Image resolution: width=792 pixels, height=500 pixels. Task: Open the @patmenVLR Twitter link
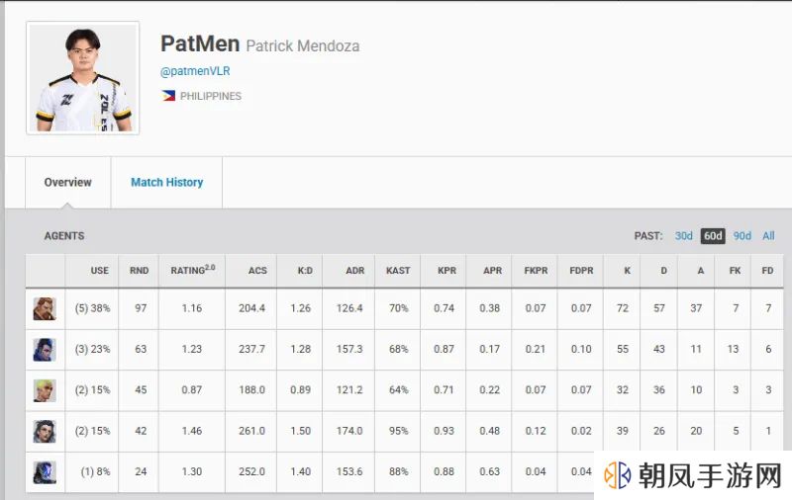click(195, 71)
